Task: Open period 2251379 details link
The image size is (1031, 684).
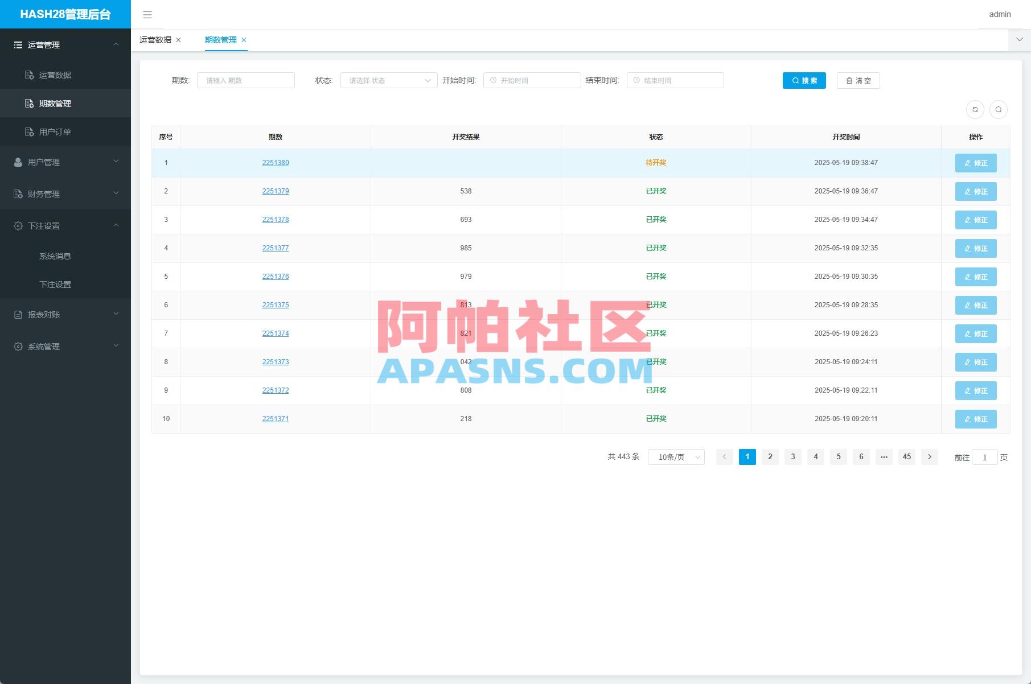Action: [276, 191]
